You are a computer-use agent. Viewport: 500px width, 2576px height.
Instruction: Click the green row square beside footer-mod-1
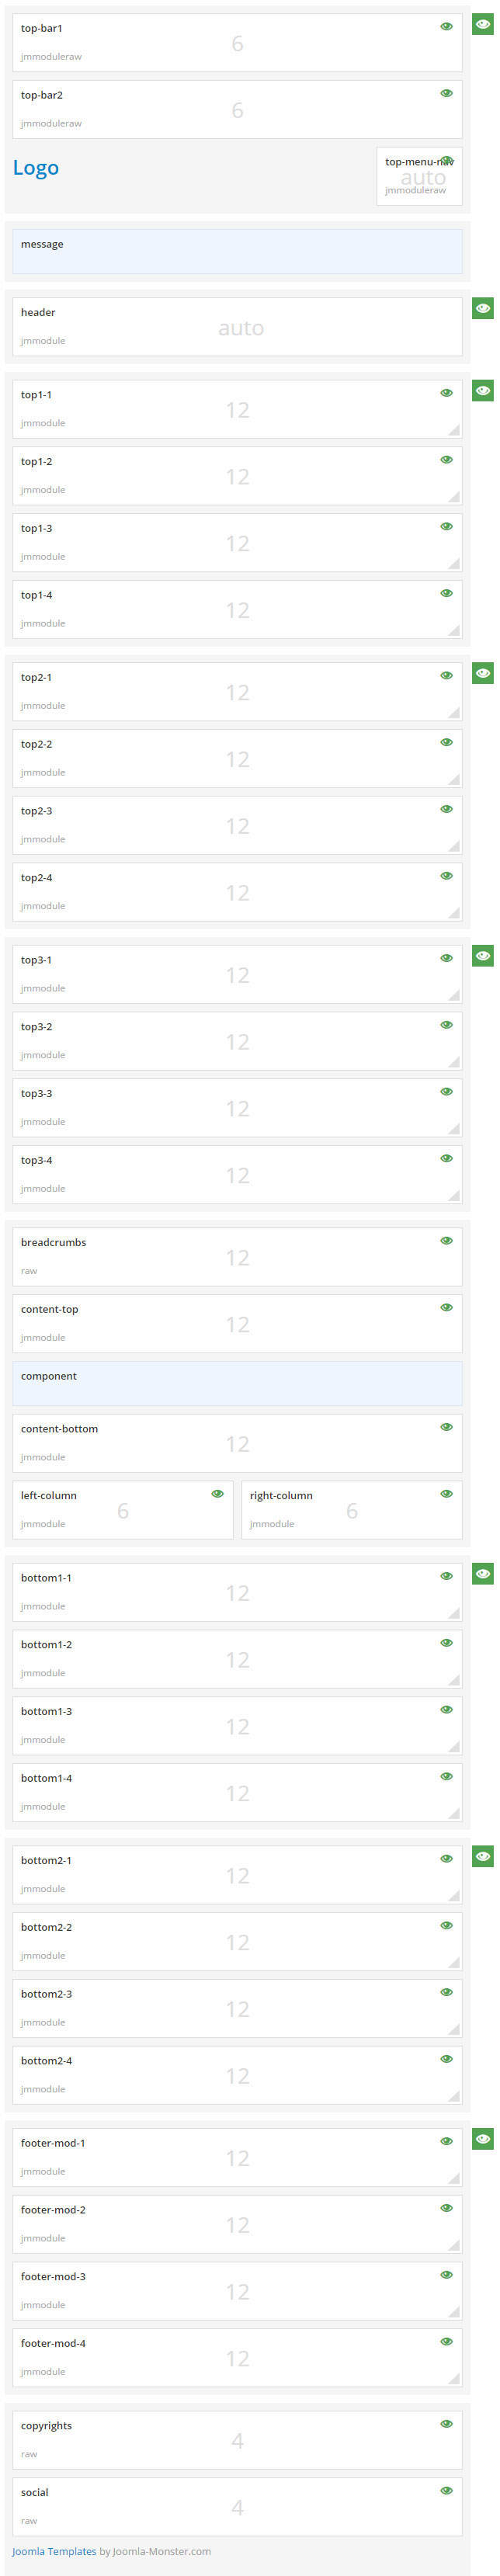(483, 2138)
